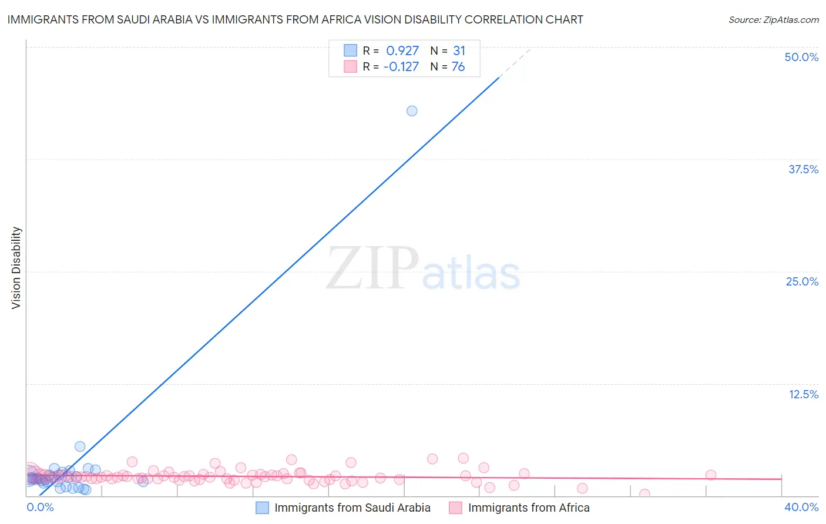Click the R value -0.127 in legend
826x524 pixels.
pyautogui.click(x=401, y=66)
